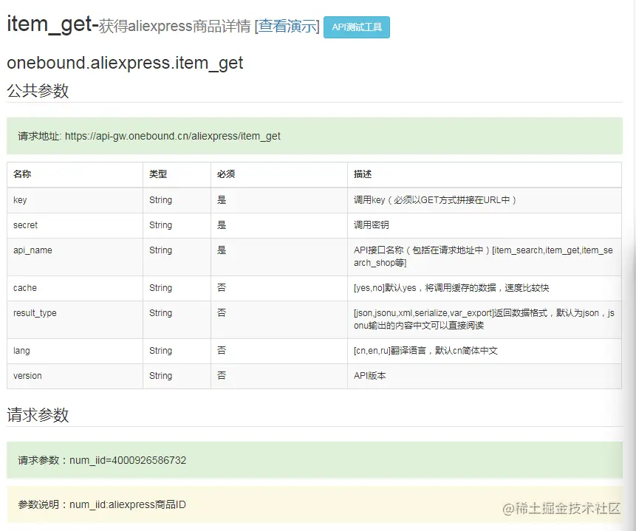Click the String type in key row
This screenshot has height=531, width=636.
[x=160, y=200]
